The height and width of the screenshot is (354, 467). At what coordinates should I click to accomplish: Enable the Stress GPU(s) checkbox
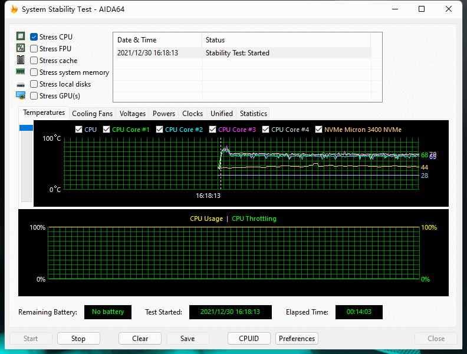tap(34, 96)
